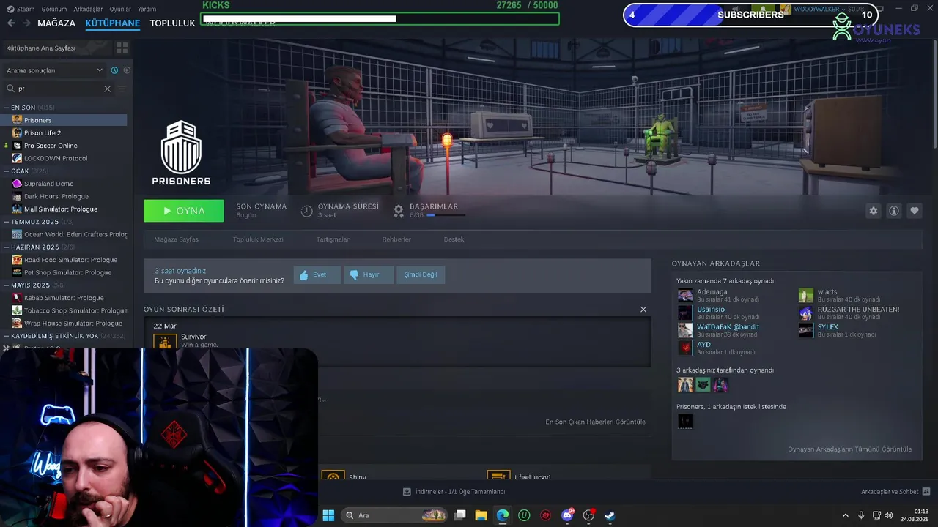Open Tartışmalar link
Screen dimensions: 938x527
tap(333, 239)
